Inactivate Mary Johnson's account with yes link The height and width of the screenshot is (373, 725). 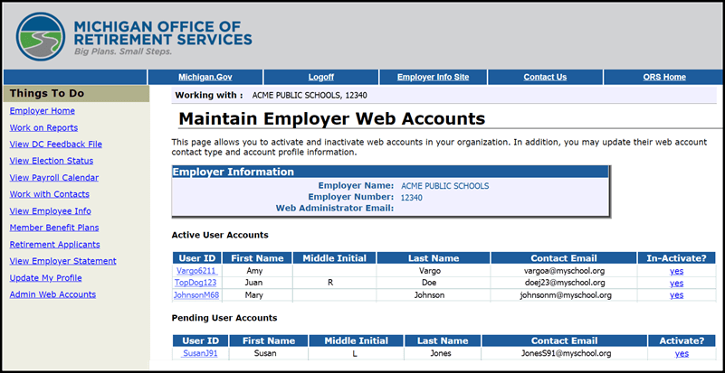pos(676,295)
